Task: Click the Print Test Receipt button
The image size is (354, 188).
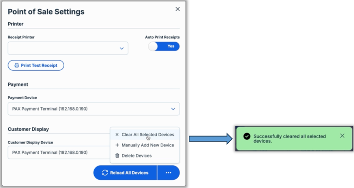Action: point(36,65)
